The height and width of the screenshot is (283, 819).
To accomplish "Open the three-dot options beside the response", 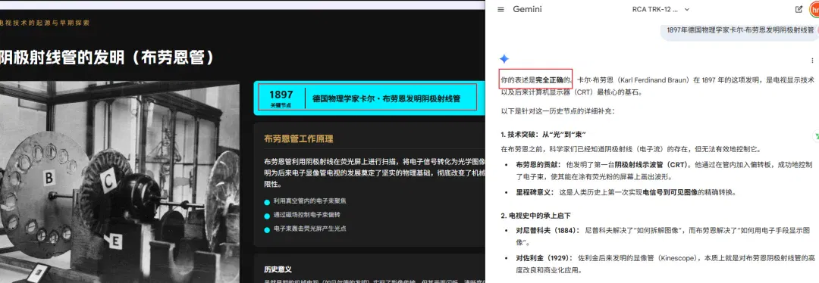I will click(x=811, y=61).
